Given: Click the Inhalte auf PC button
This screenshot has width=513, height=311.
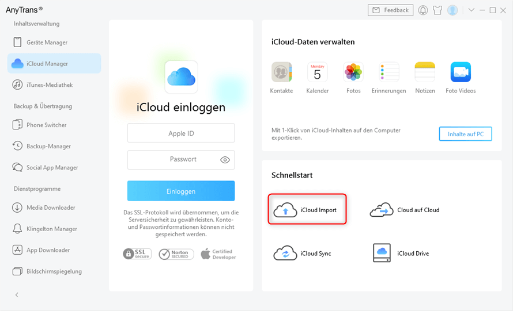Looking at the screenshot, I should [465, 134].
